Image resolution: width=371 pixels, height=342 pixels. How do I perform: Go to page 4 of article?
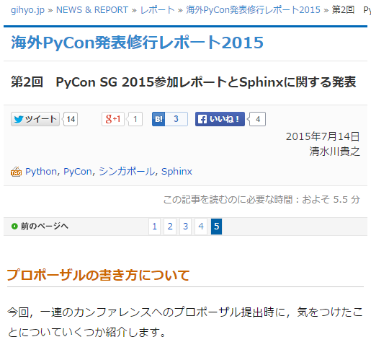point(201,227)
